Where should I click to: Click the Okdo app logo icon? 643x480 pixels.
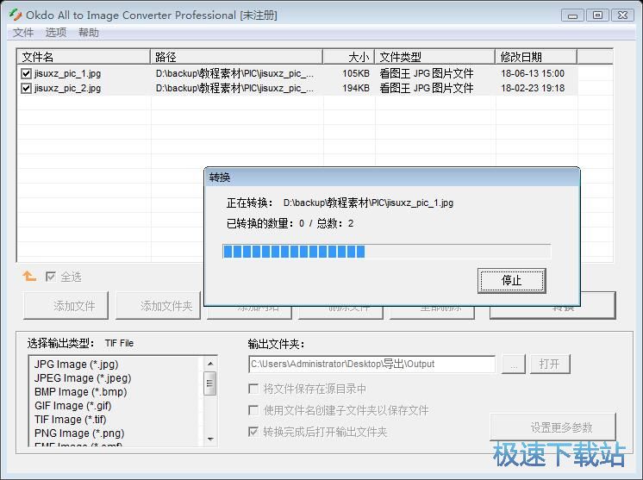tap(16, 16)
